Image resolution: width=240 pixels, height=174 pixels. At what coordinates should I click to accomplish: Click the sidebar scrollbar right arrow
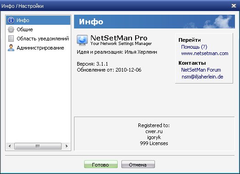[67, 146]
